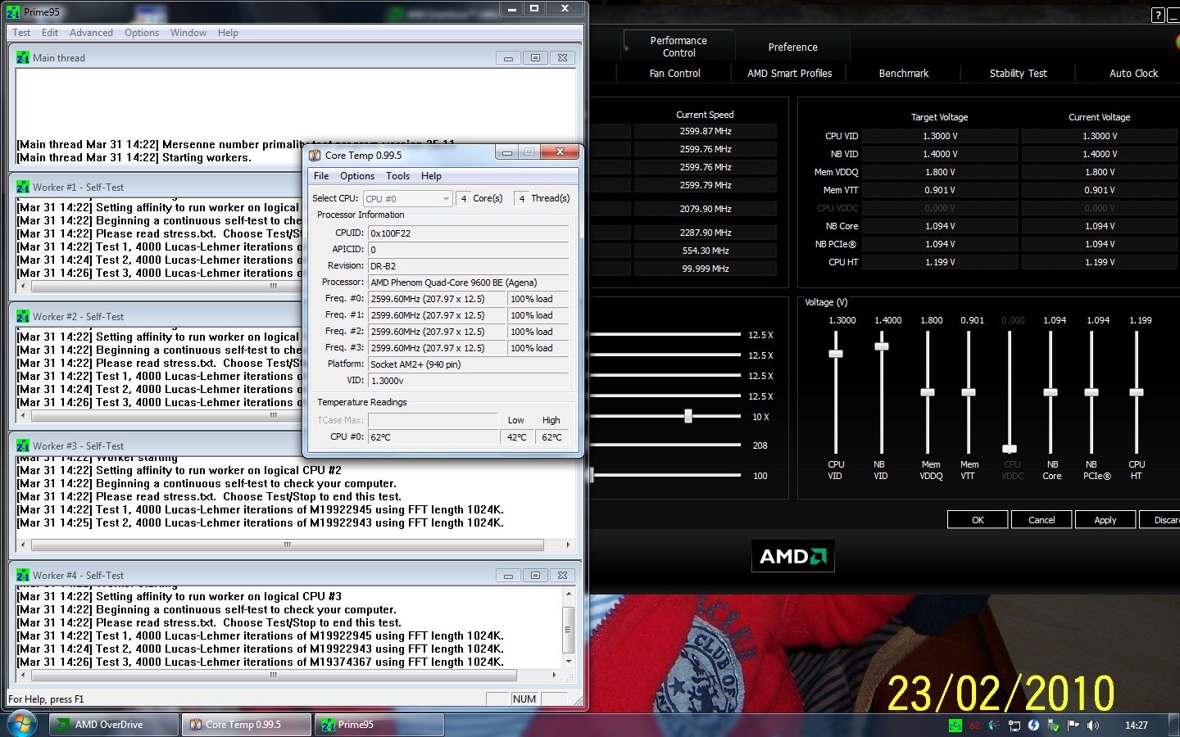The image size is (1180, 737).
Task: Minimize the Worker #4 sub-window
Action: click(x=508, y=576)
